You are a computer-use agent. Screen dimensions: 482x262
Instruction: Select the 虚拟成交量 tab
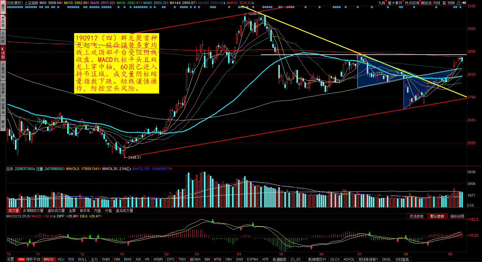(56, 211)
